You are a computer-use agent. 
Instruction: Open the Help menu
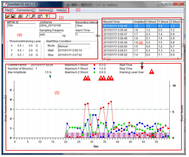coord(61,10)
